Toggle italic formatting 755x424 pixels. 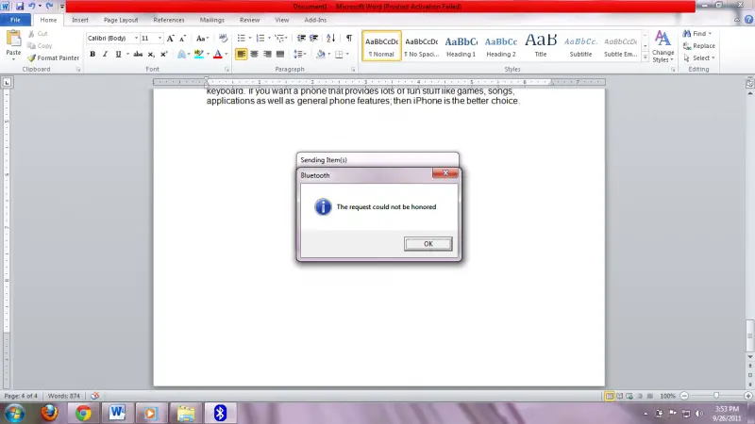coord(105,55)
